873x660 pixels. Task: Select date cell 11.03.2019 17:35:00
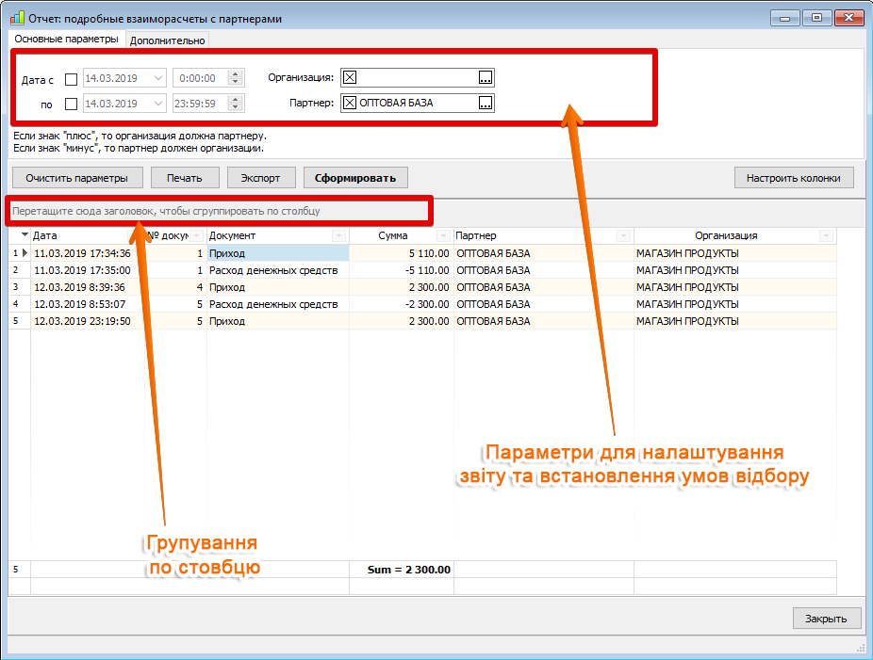[88, 270]
